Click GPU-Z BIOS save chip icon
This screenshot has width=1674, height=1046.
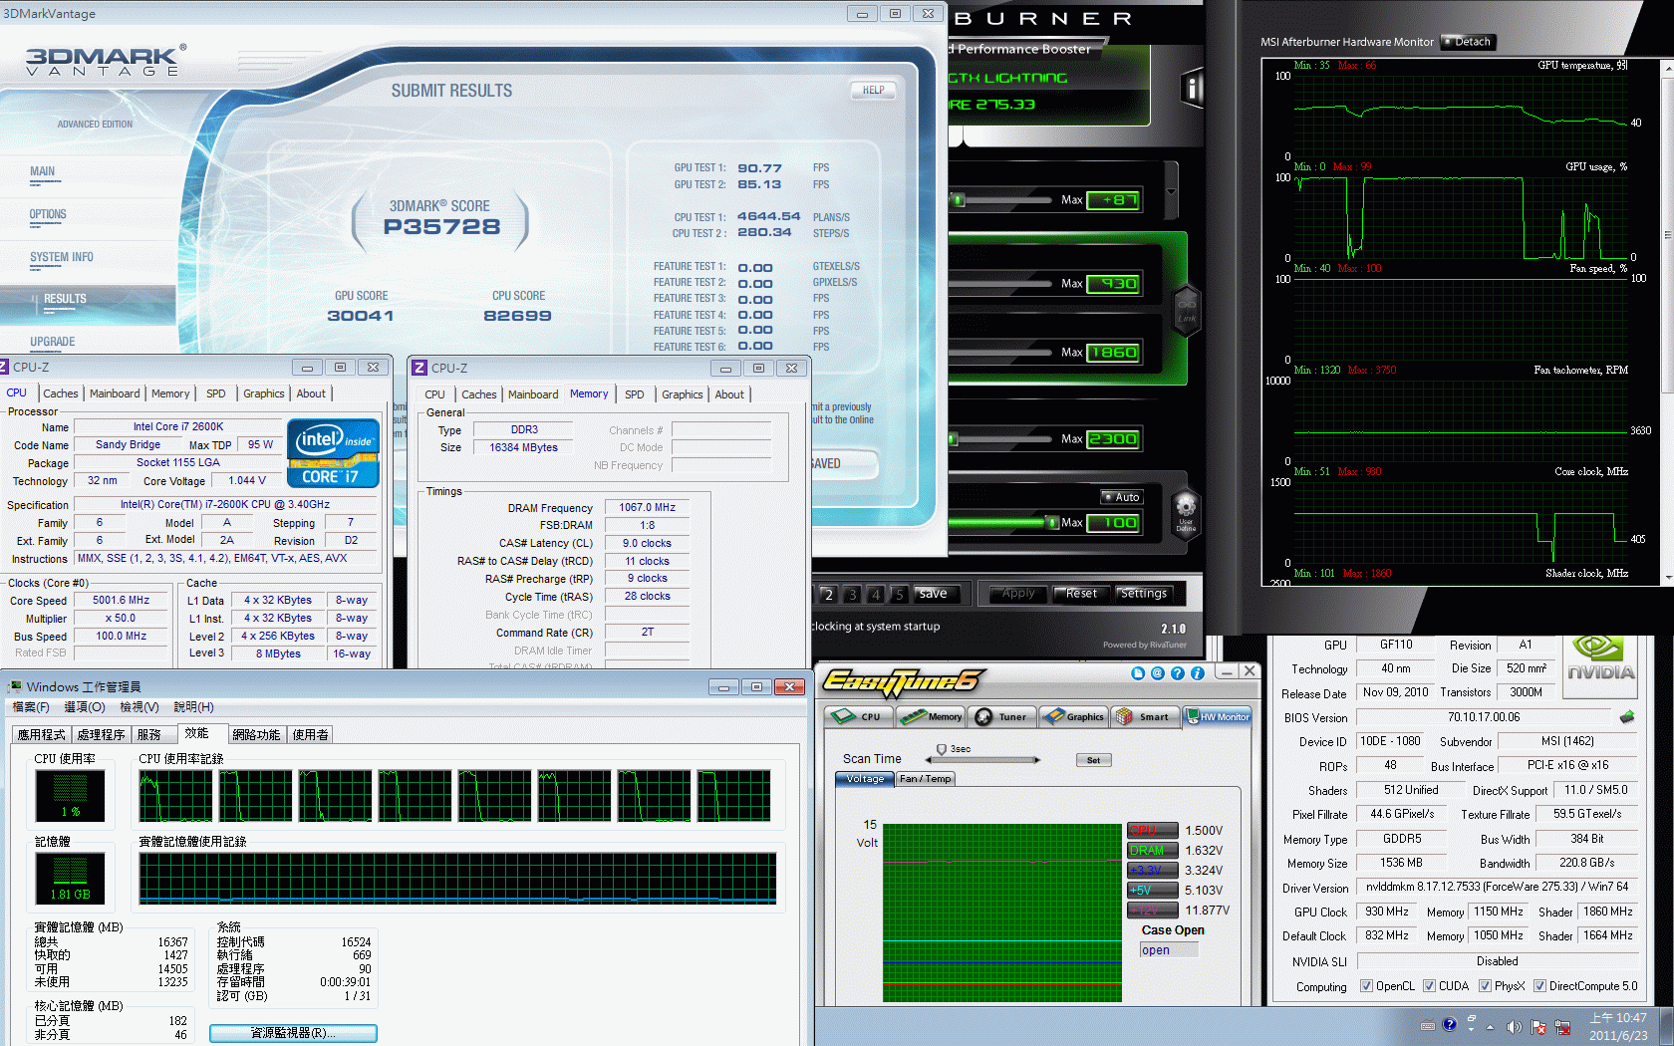1627,717
